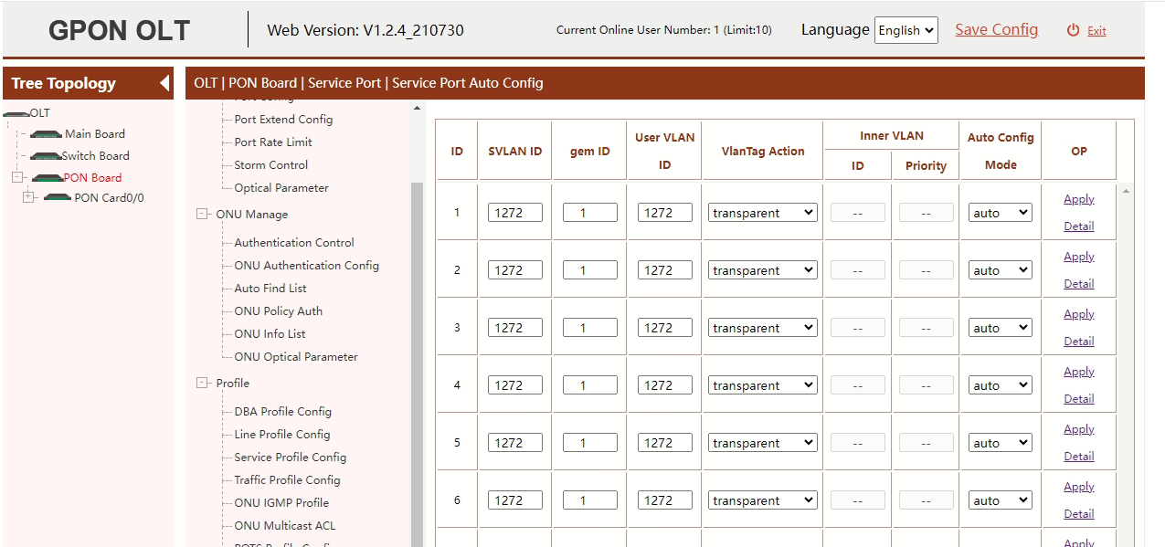This screenshot has width=1165, height=547.
Task: Open VlanTag Action dropdown in row 3
Action: coord(763,328)
